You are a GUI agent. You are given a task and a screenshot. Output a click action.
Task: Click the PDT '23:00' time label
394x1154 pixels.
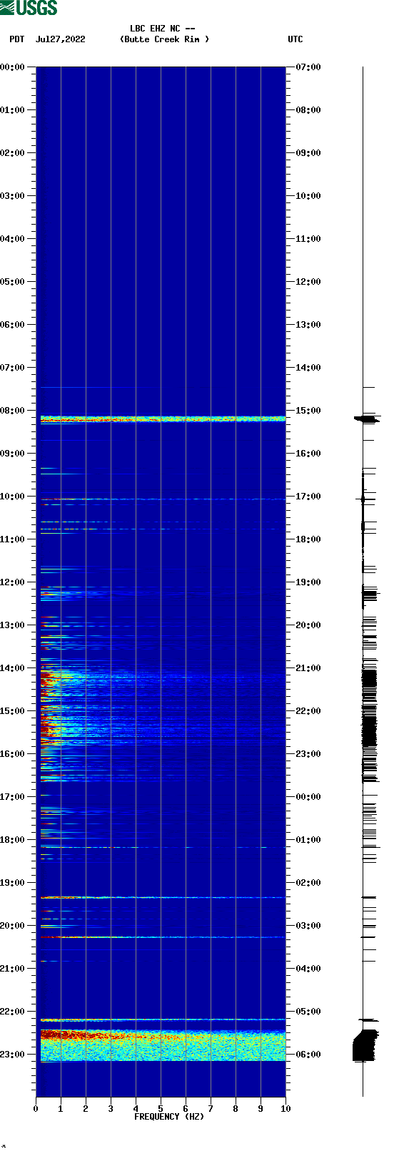(13, 1055)
